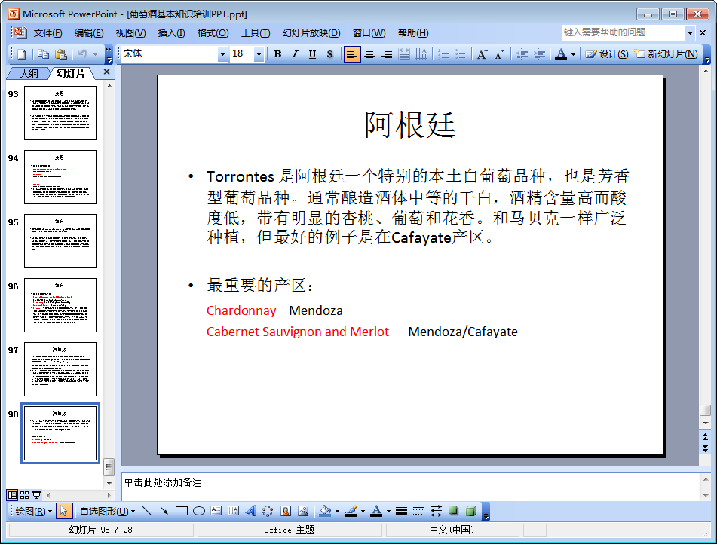The image size is (717, 544).
Task: Open Fill Color dropdown arrow
Action: click(x=337, y=511)
